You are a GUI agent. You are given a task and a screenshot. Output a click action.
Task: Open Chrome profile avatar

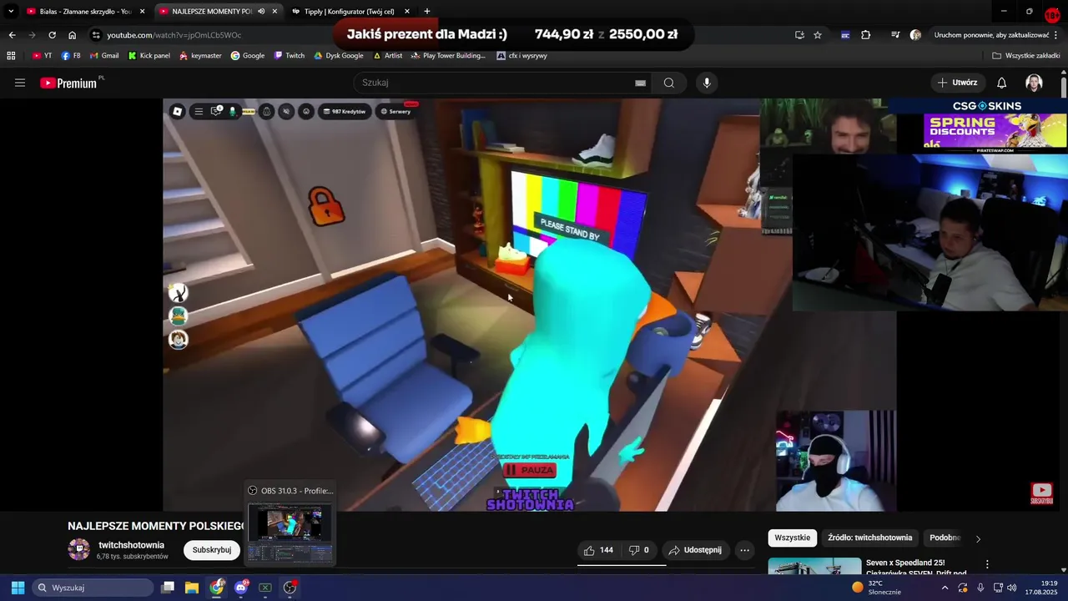[915, 35]
